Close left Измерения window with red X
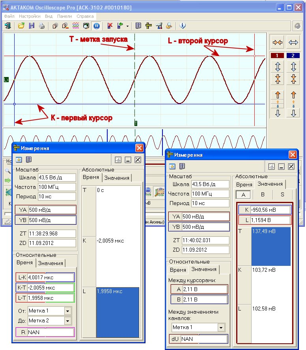 [139, 148]
